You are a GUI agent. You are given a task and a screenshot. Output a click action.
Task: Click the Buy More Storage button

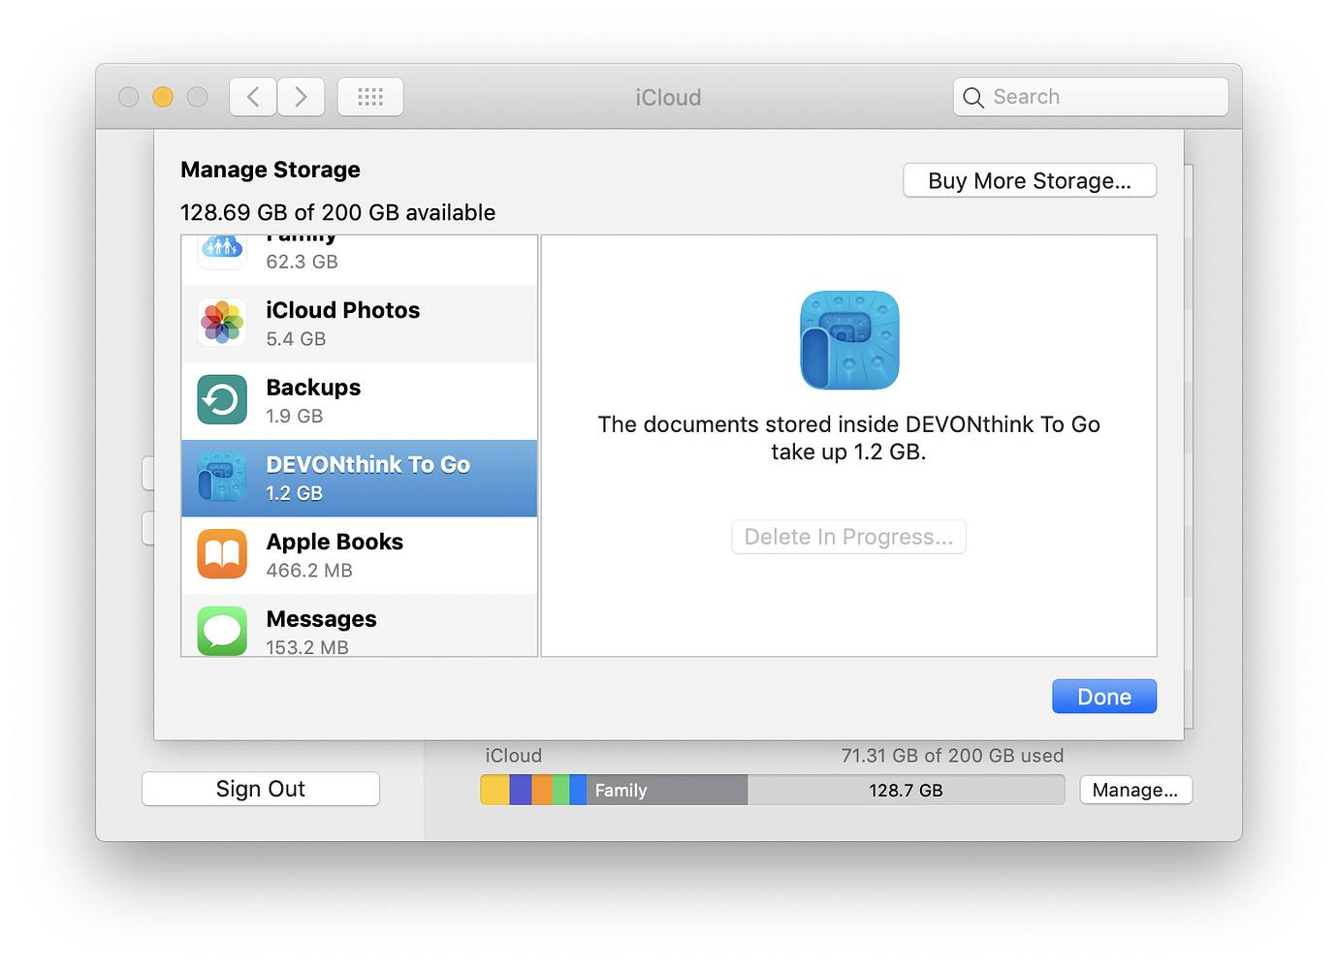(1030, 181)
